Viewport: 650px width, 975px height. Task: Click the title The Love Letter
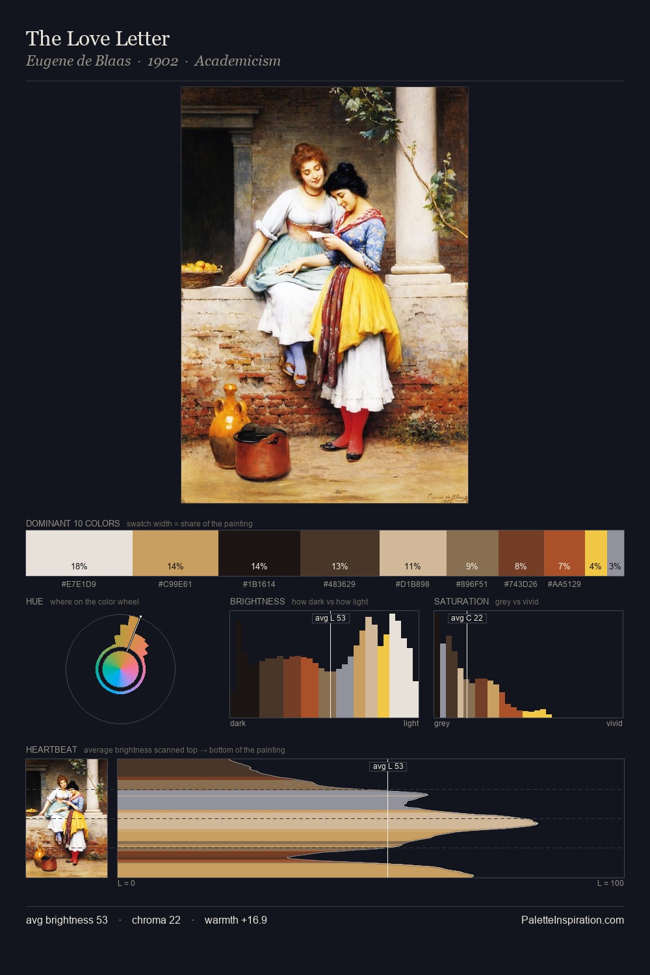(97, 38)
